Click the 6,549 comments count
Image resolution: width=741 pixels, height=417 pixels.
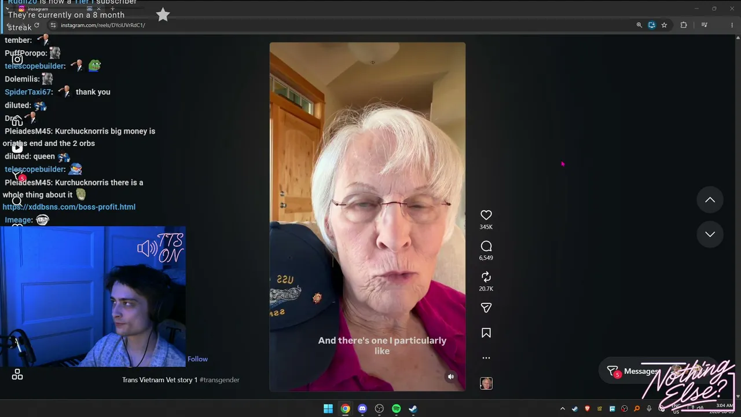click(486, 258)
